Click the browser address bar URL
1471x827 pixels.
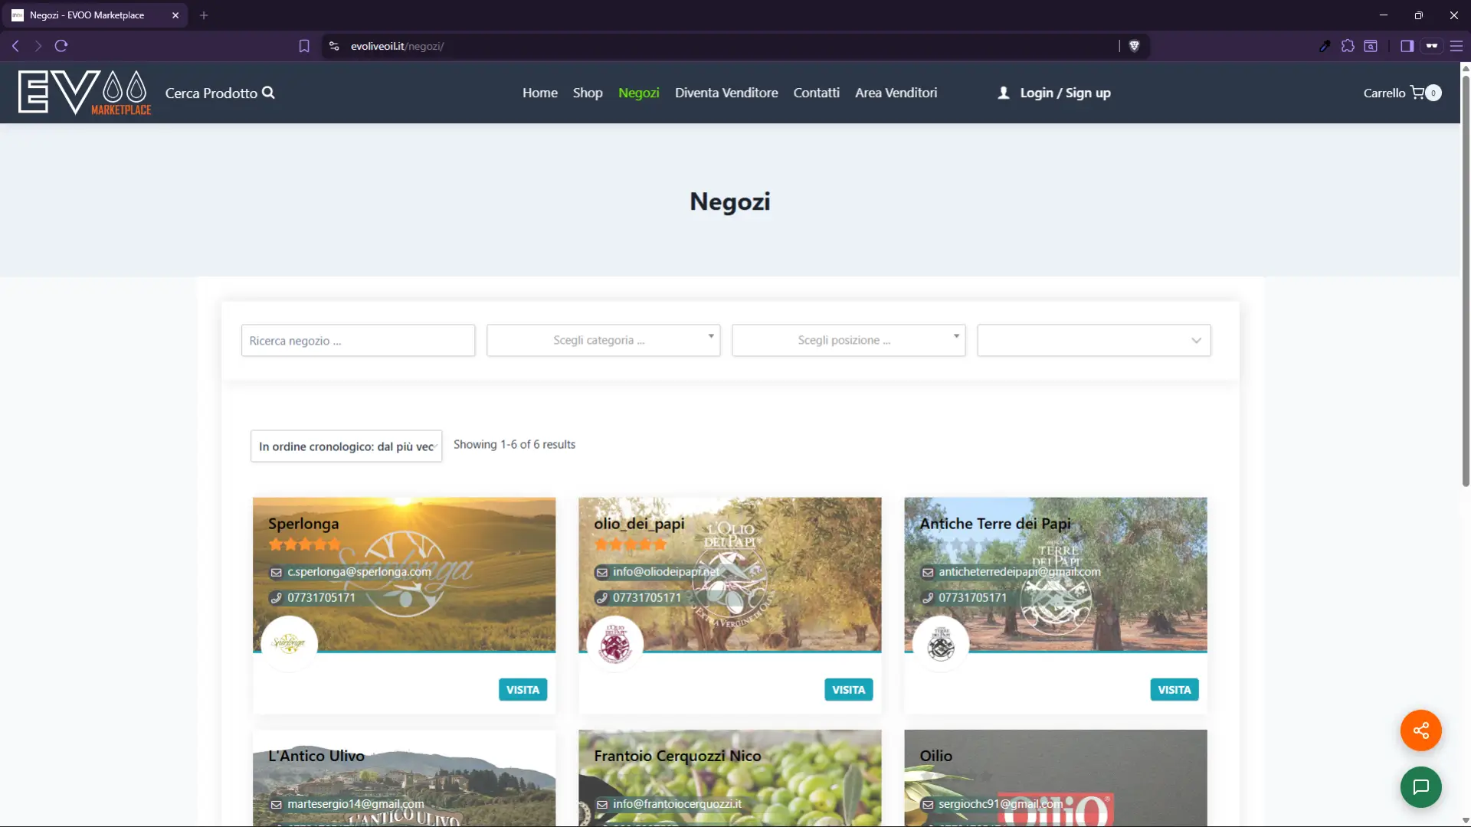[397, 46]
